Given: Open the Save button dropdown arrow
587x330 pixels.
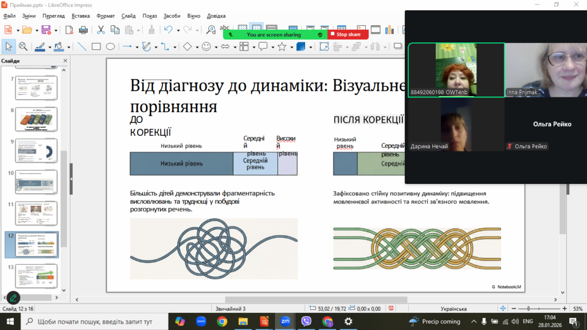Looking at the screenshot, I should click(55, 30).
